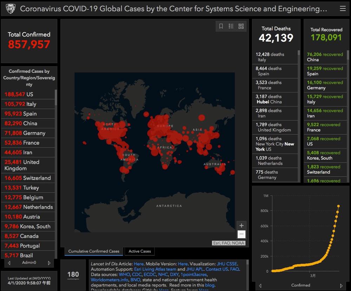Screen dimensions: 351x291
Task: Open the basemap gallery grid icon
Action: [241, 26]
